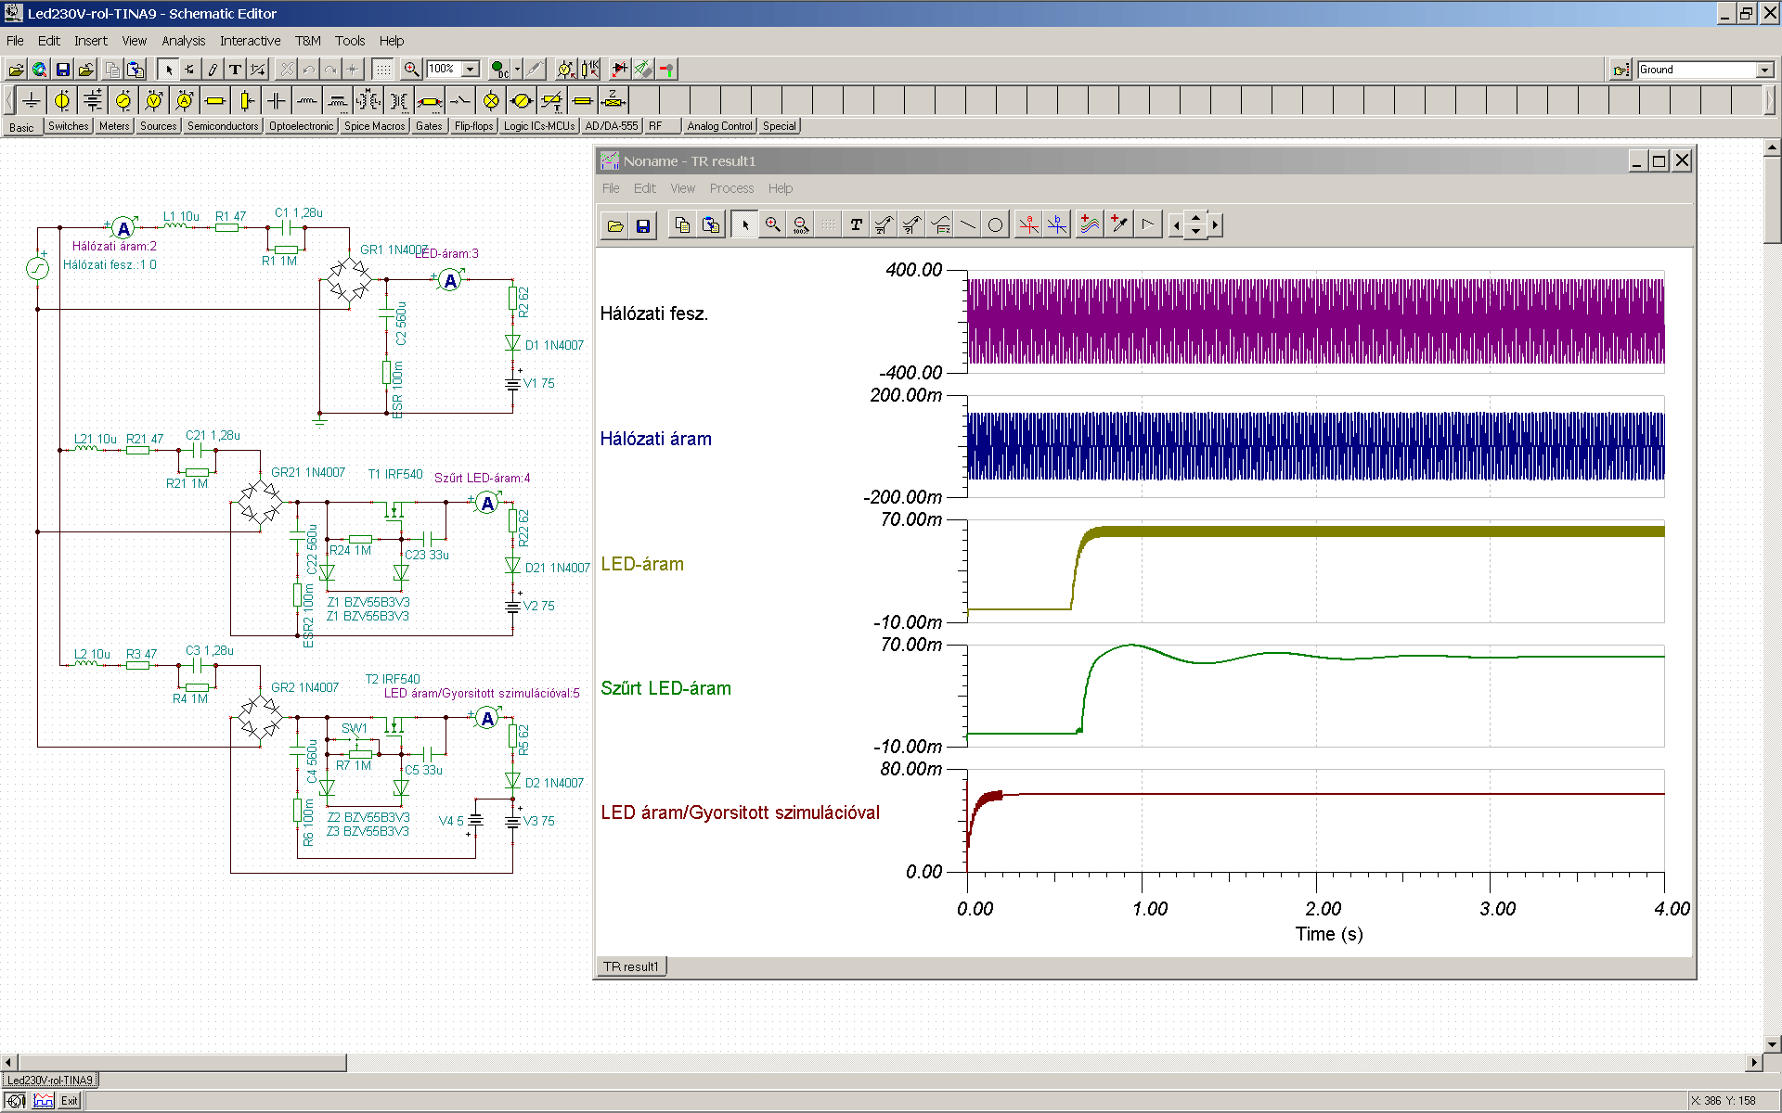Screen dimensions: 1782x1113
Task: Click the Exit button in the bottom bar
Action: pyautogui.click(x=70, y=1101)
